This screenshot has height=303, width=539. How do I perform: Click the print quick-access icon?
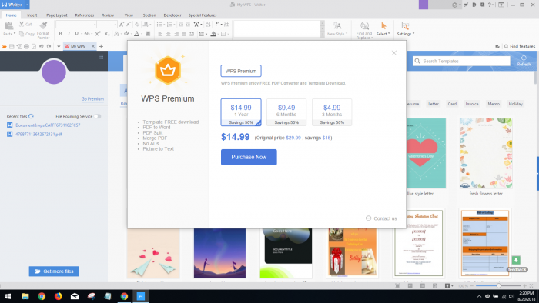click(26, 46)
